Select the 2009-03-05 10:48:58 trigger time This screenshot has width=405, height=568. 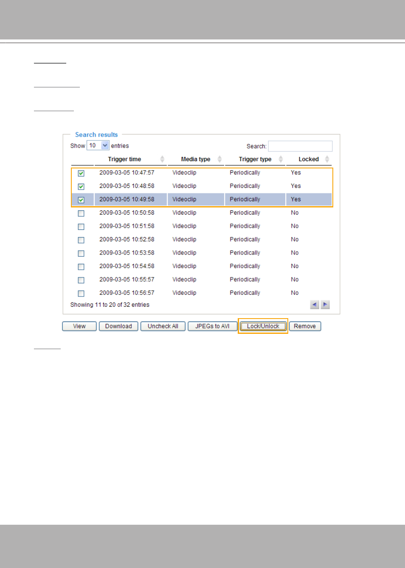pyautogui.click(x=127, y=186)
